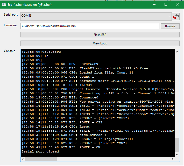Open the View Logs button
184x166 pixels.
click(x=100, y=43)
